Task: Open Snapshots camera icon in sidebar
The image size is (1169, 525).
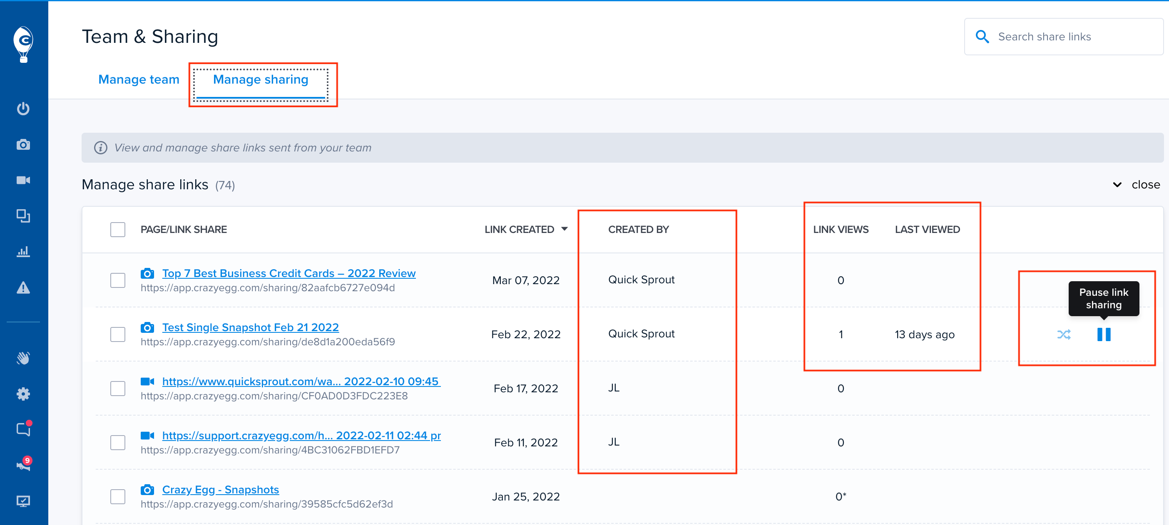Action: pos(23,145)
